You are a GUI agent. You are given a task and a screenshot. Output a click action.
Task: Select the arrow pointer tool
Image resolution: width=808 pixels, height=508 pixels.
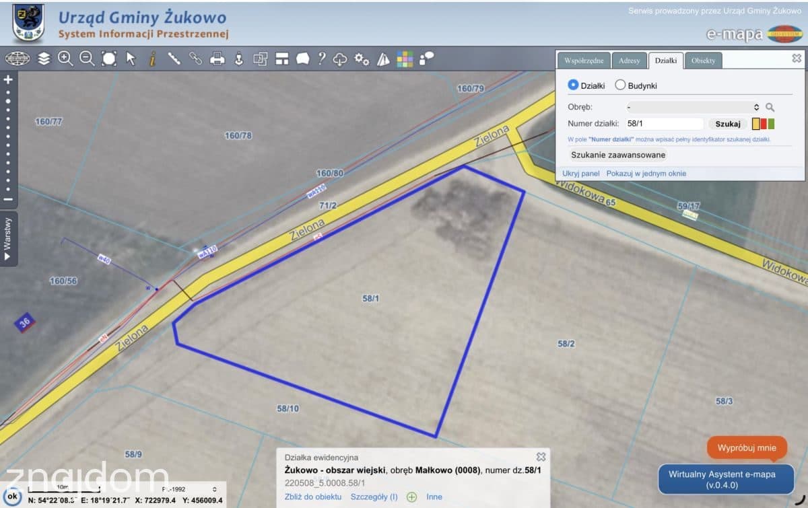tap(131, 59)
